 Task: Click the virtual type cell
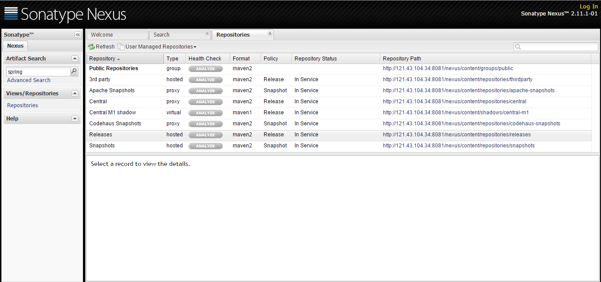(x=174, y=113)
